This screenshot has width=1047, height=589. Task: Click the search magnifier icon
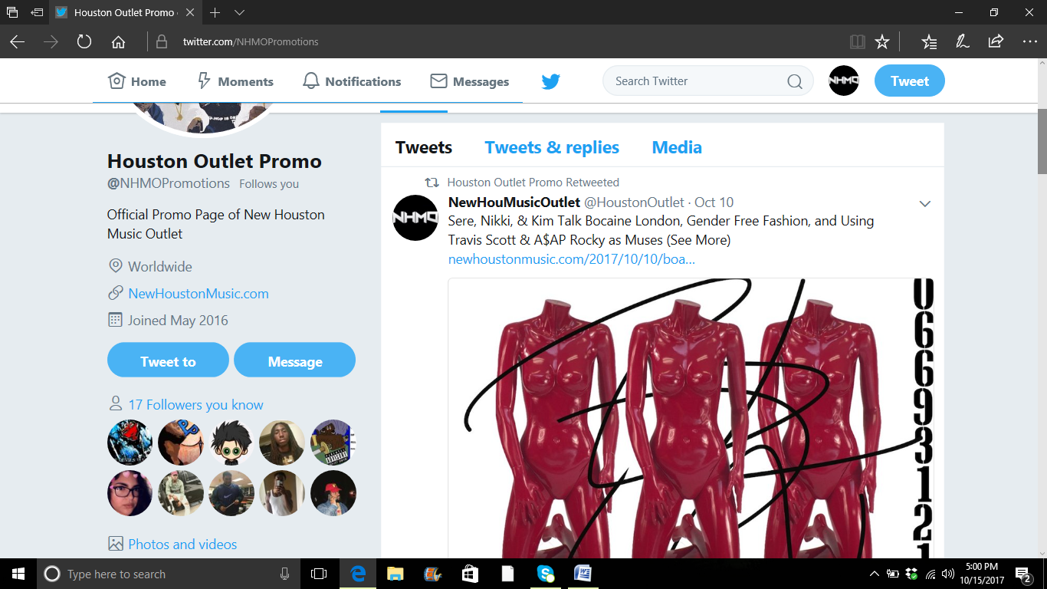pyautogui.click(x=795, y=81)
